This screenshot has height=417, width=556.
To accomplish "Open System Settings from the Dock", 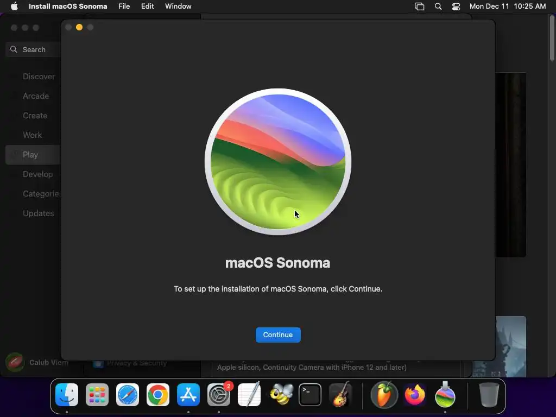I will pos(219,395).
